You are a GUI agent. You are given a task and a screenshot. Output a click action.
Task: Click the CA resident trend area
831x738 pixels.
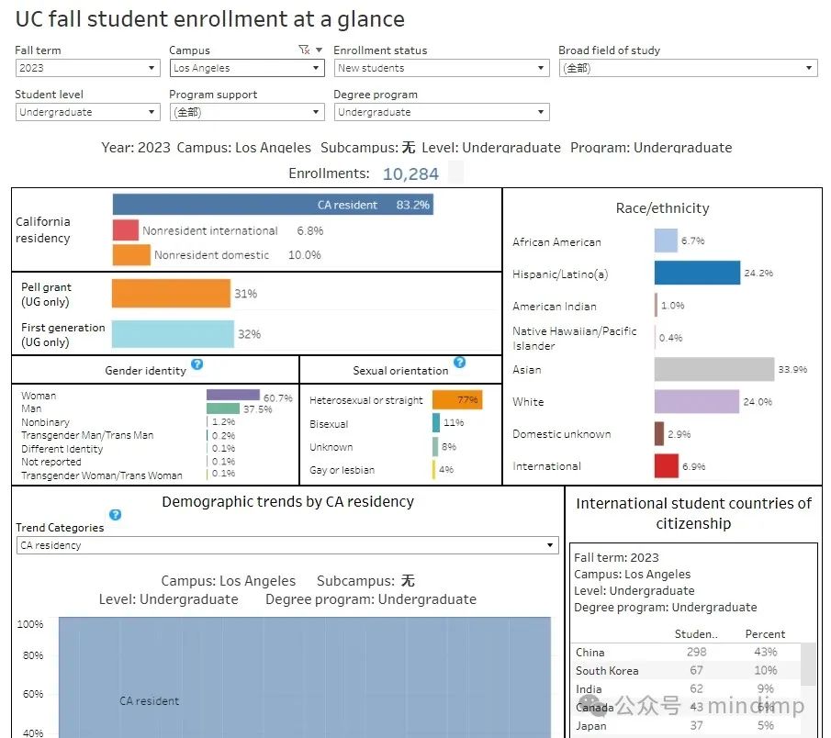pos(305,677)
